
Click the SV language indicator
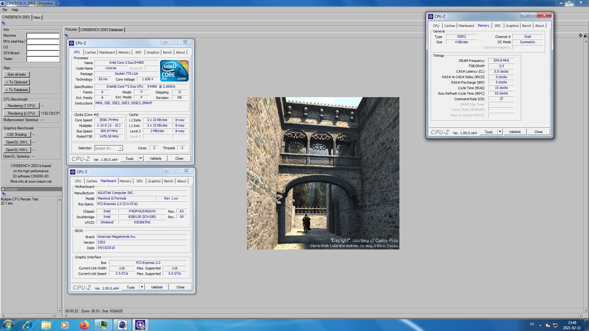coord(532,324)
